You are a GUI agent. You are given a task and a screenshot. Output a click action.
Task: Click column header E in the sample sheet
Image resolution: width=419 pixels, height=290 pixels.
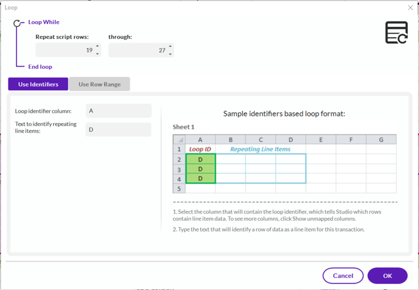point(321,140)
